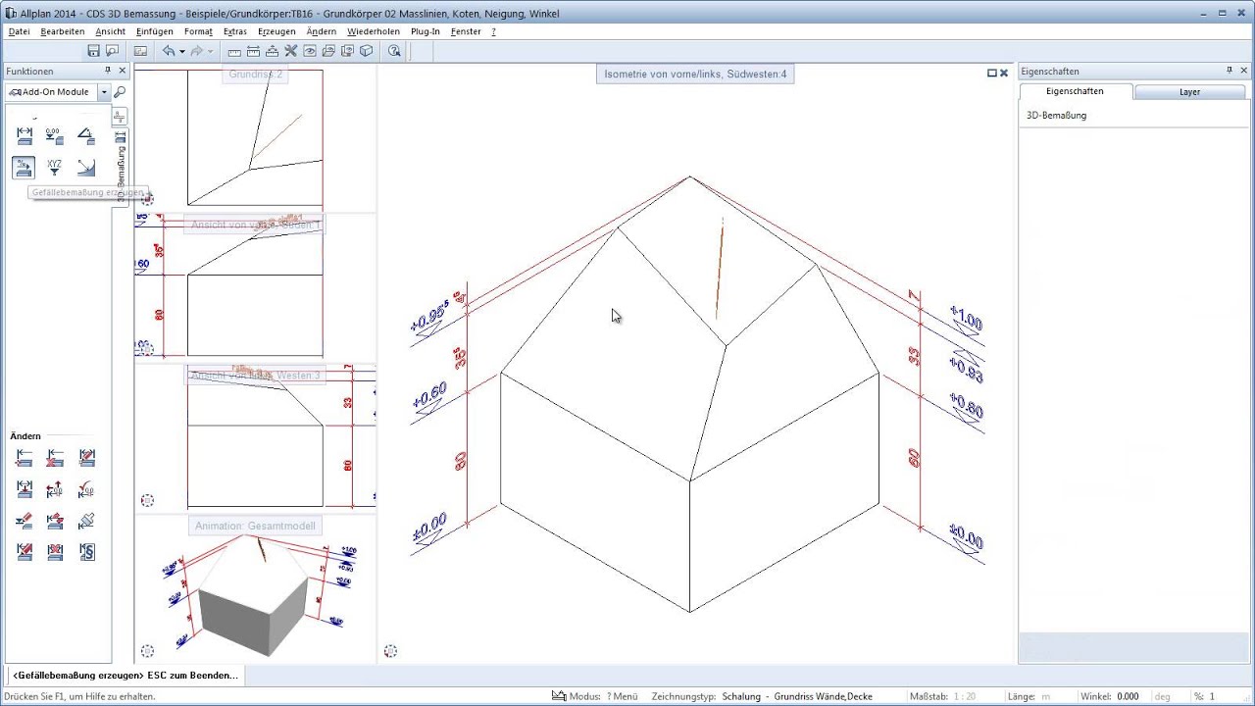Viewport: 1255px width, 706px height.
Task: Click the help question mark toolbar icon
Action: [x=393, y=51]
